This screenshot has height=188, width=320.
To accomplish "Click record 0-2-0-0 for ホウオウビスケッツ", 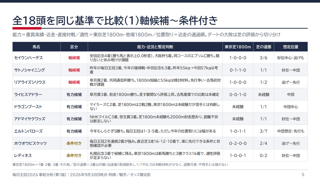I will tap(238, 143).
